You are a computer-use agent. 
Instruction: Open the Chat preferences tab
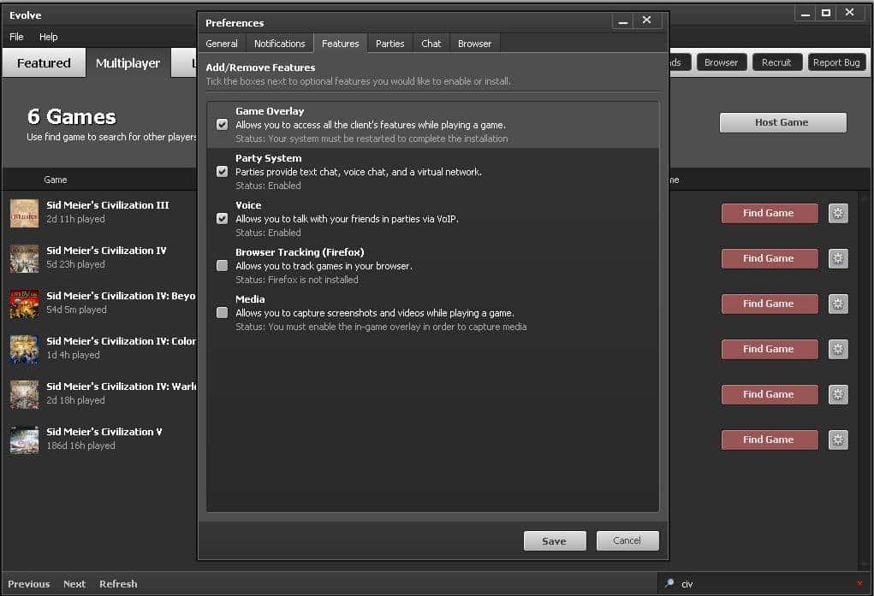click(431, 44)
